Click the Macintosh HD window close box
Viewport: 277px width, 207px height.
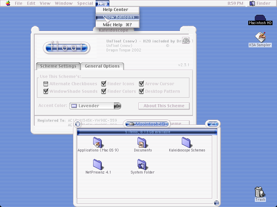[x=78, y=124]
